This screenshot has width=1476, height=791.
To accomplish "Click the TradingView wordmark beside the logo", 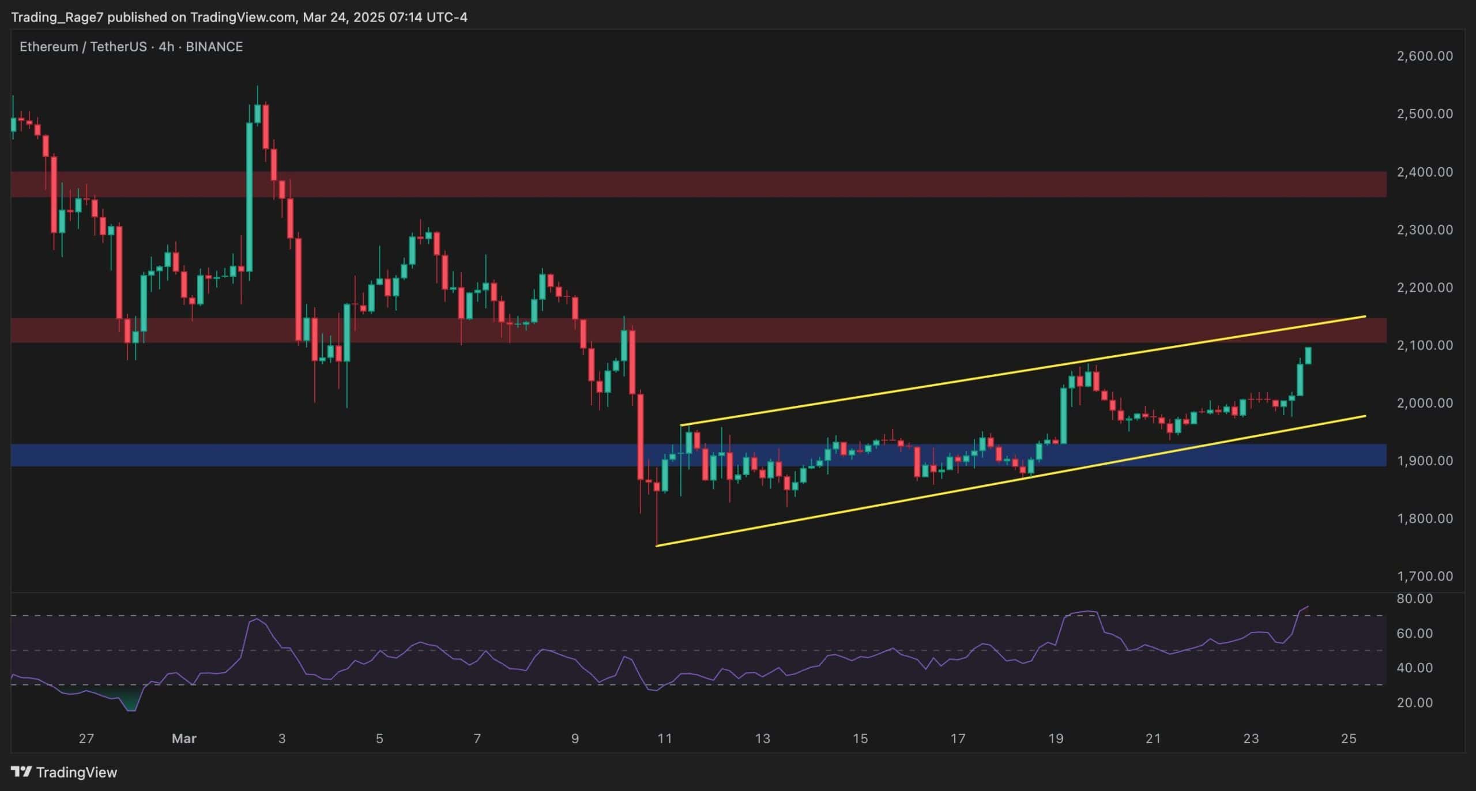I will [76, 773].
